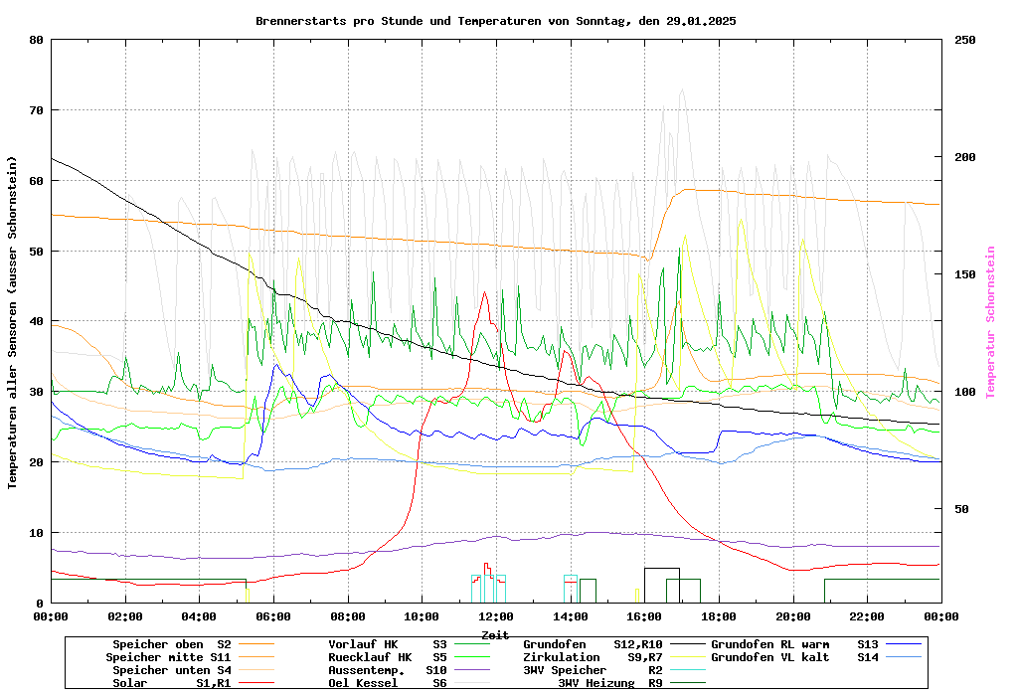Select the Speicher mitte S11 legend entry
The image size is (1018, 696).
click(x=168, y=657)
